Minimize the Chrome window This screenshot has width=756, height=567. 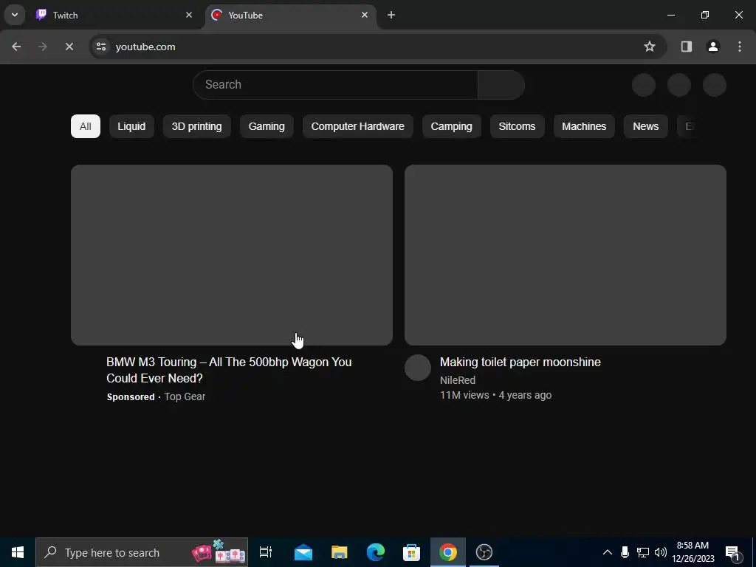coord(670,15)
